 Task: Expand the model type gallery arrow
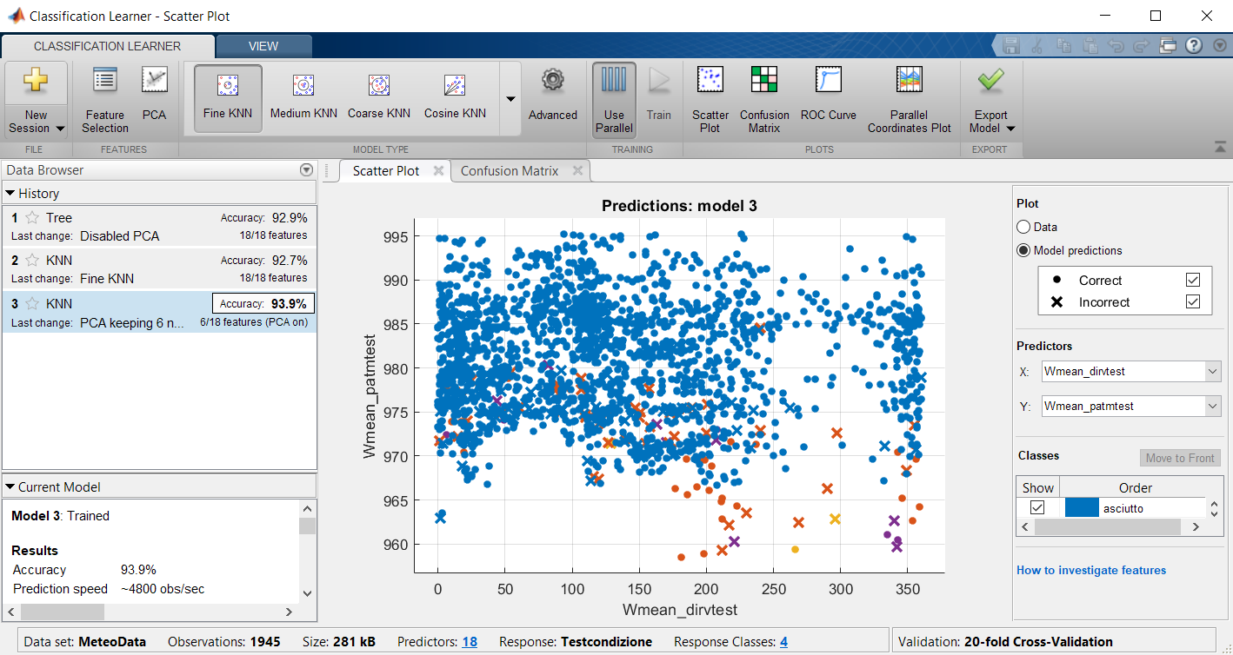click(x=510, y=99)
